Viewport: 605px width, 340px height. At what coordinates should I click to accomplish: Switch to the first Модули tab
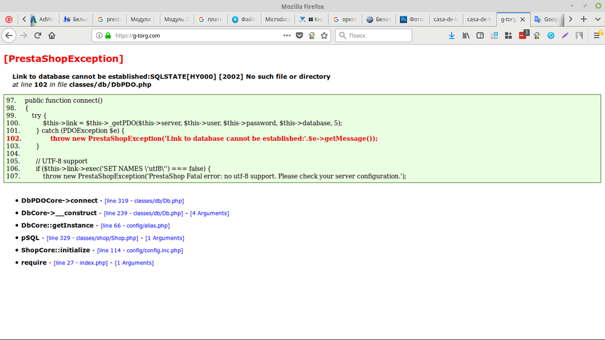[142, 19]
